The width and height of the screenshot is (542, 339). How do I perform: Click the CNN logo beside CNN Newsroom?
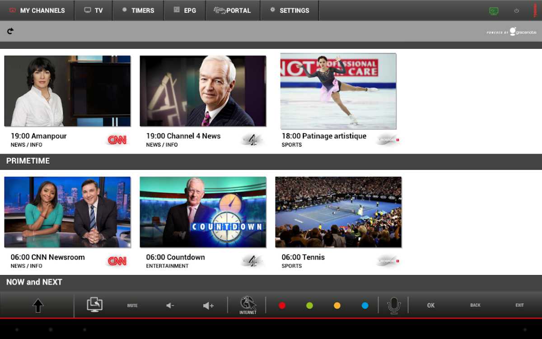pyautogui.click(x=117, y=261)
